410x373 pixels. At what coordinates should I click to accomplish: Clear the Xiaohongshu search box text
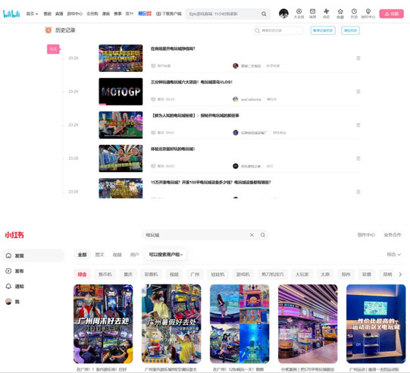click(x=252, y=235)
